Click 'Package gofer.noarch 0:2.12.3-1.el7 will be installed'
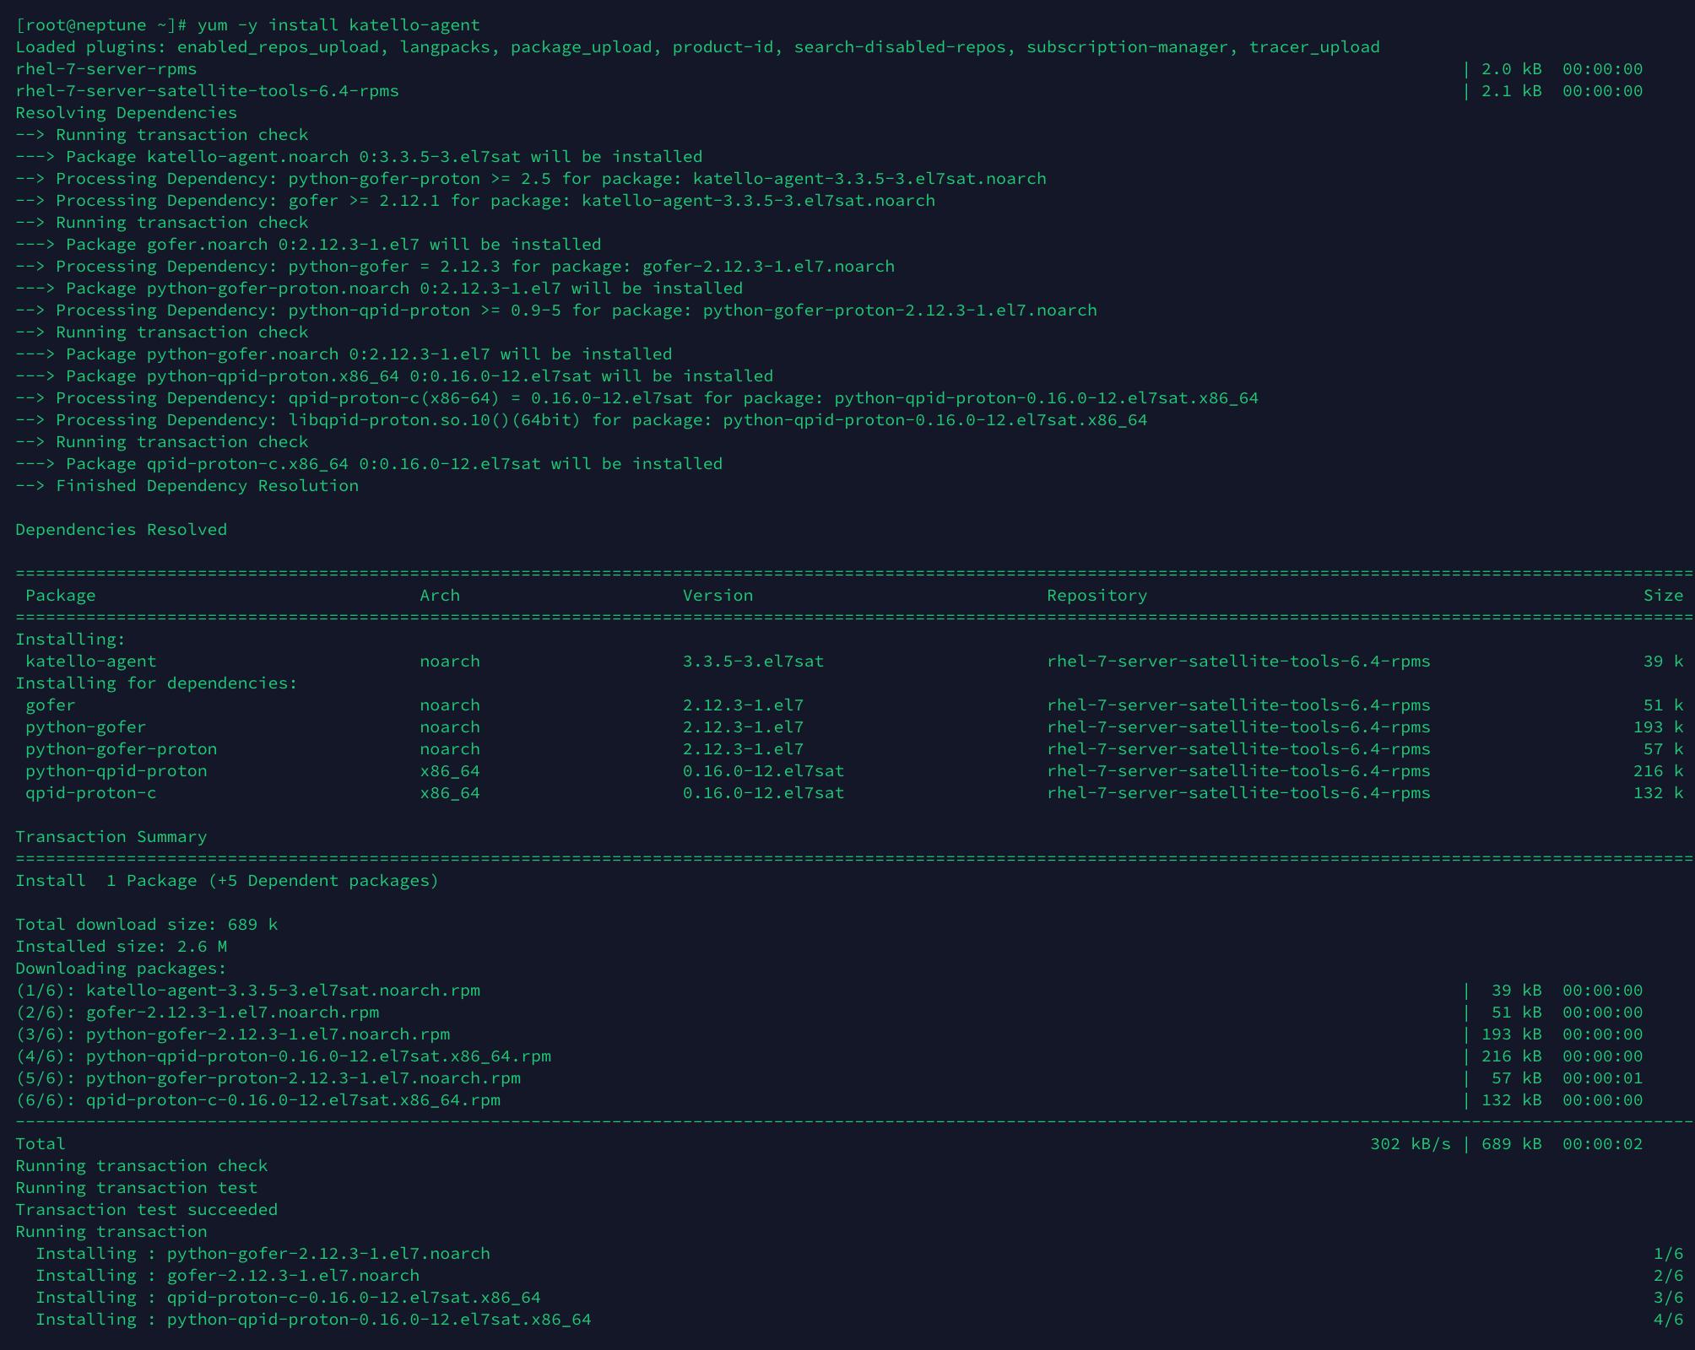The image size is (1695, 1350). click(x=308, y=245)
